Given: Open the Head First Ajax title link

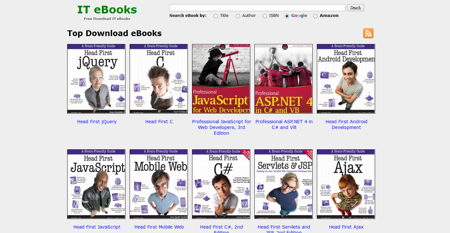Looking at the screenshot, I should [346, 227].
